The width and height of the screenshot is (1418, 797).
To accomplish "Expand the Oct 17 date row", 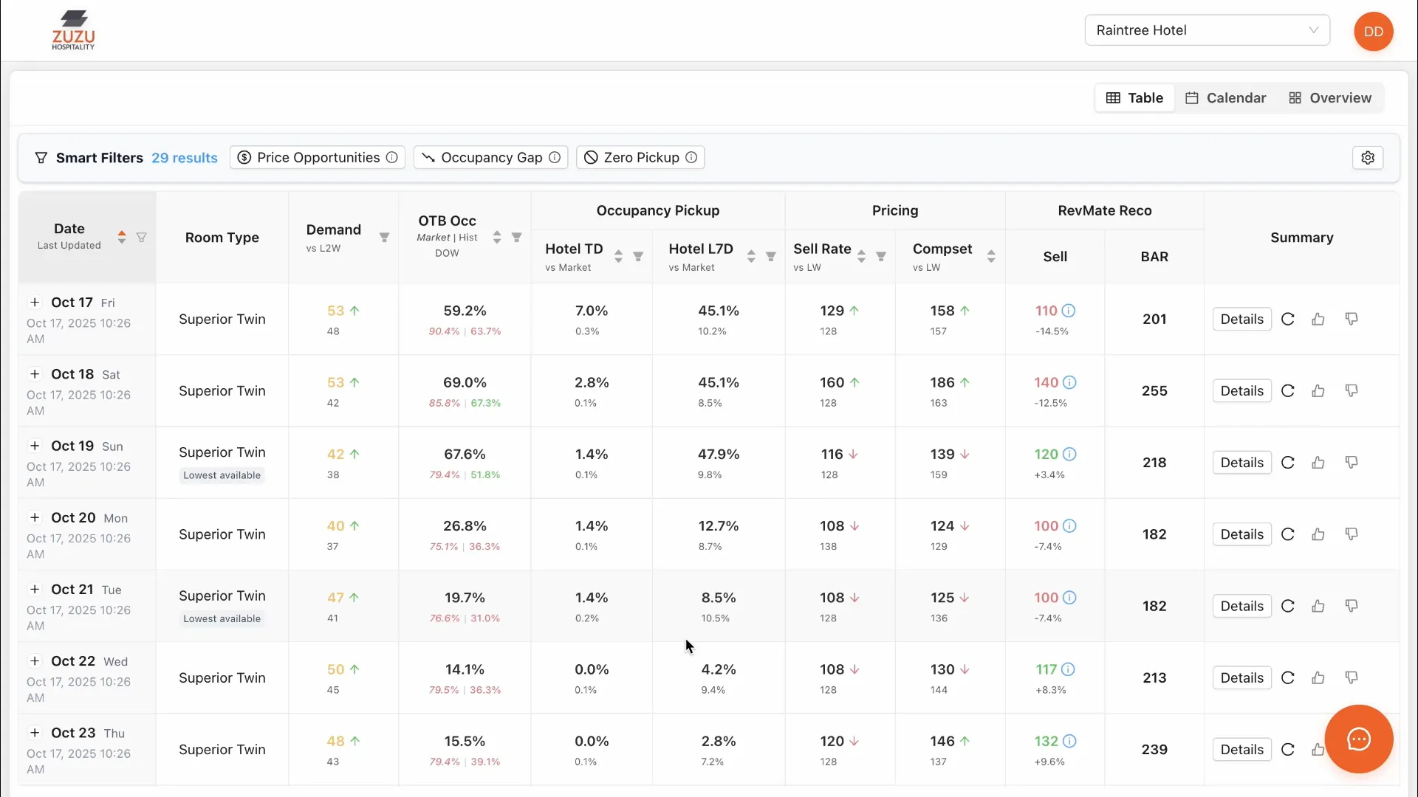I will 35,301.
